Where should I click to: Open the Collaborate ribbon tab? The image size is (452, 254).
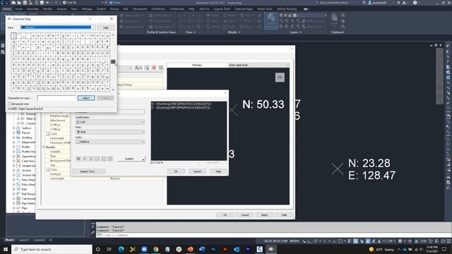(177, 9)
